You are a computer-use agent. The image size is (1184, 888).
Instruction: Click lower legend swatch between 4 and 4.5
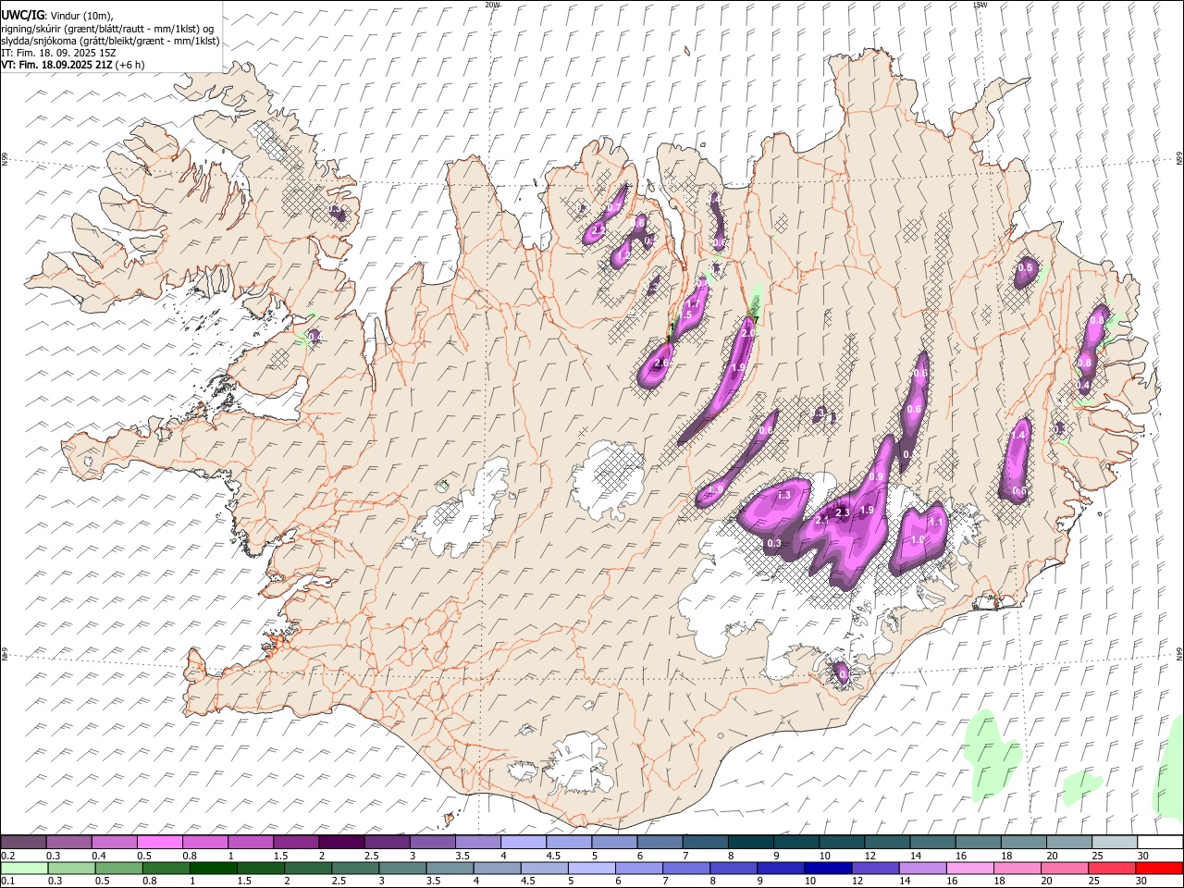[497, 868]
